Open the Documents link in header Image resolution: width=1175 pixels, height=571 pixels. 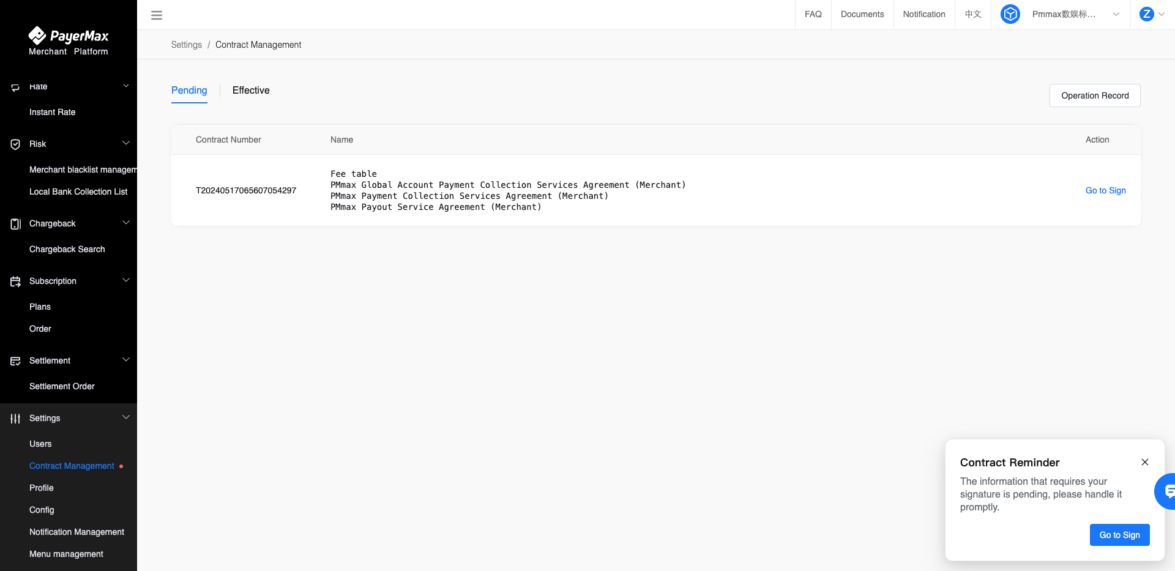[862, 14]
